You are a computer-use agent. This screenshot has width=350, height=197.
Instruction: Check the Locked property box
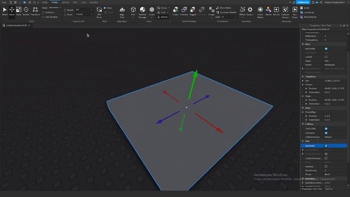tap(326, 57)
